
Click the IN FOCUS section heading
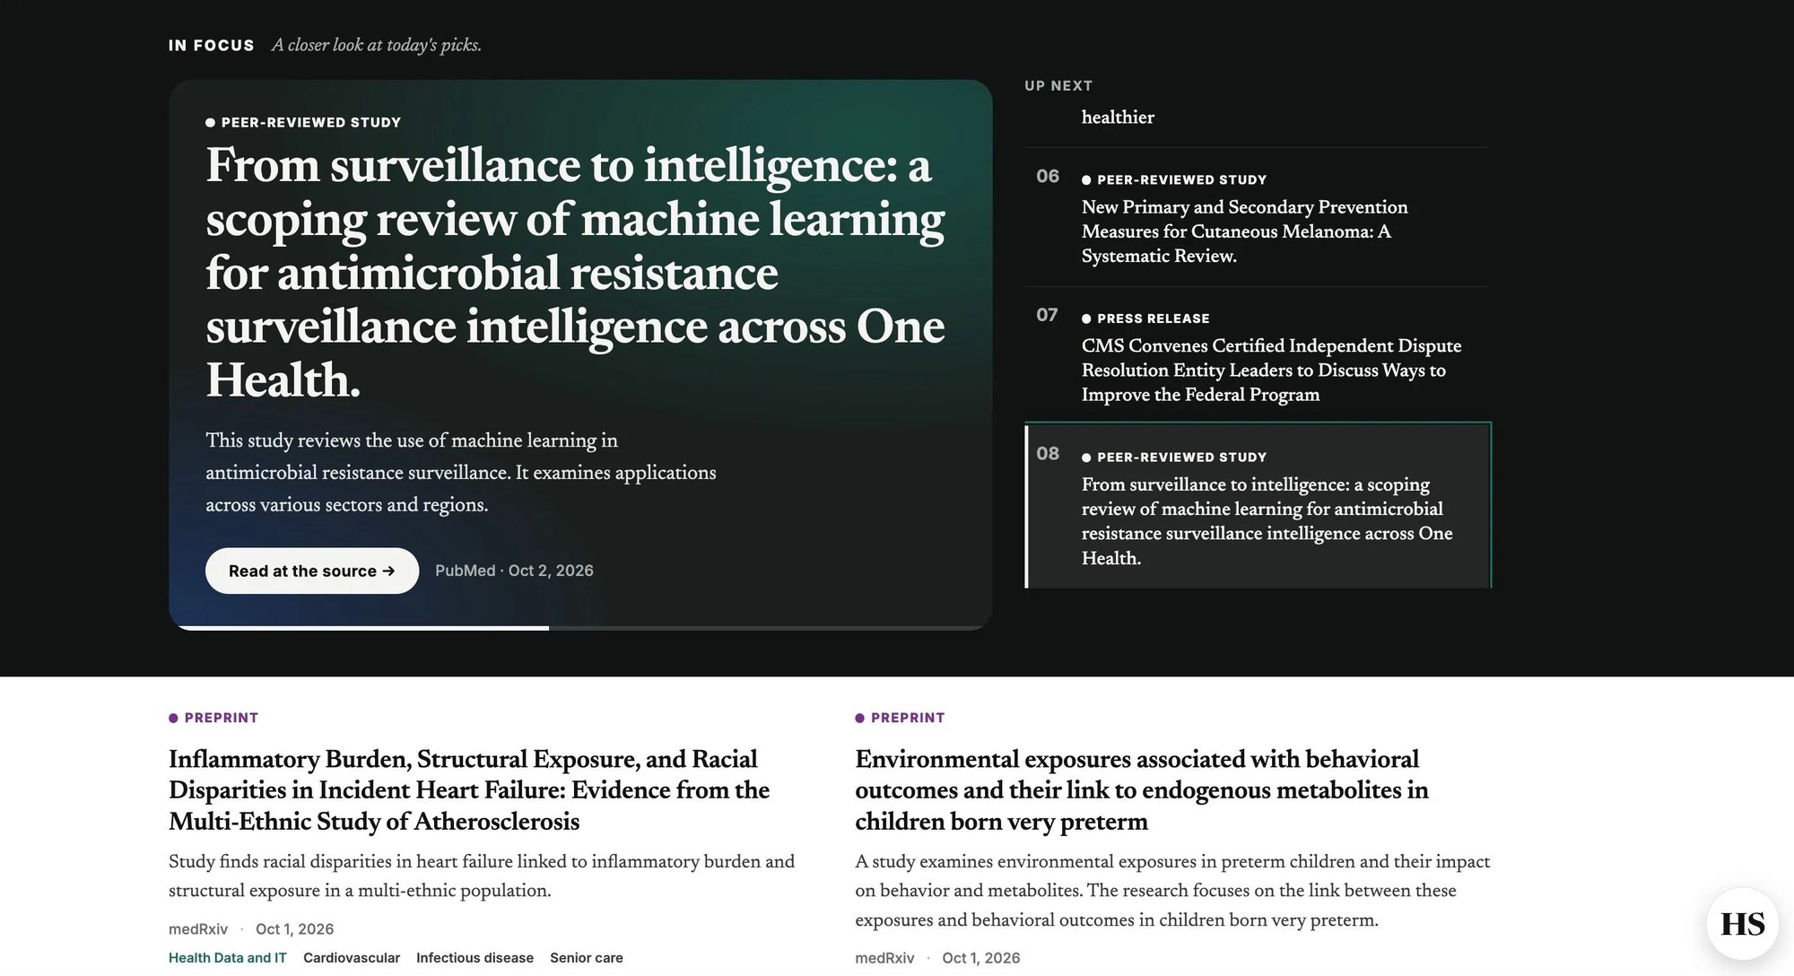(x=212, y=46)
